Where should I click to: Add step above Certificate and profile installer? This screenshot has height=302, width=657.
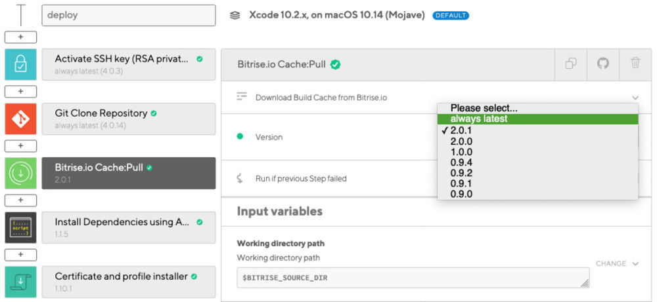(x=20, y=254)
